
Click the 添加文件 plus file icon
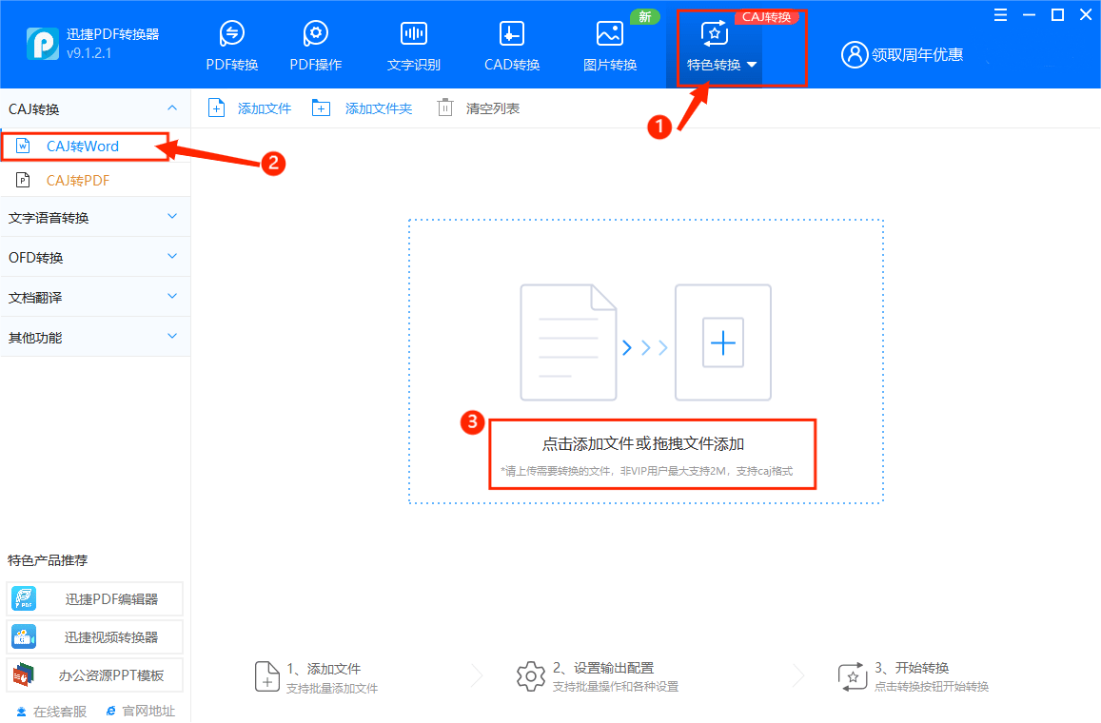click(216, 108)
